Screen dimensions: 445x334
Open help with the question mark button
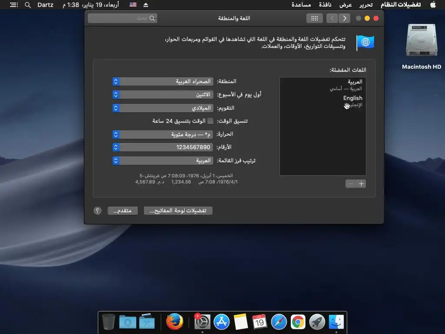[97, 210]
